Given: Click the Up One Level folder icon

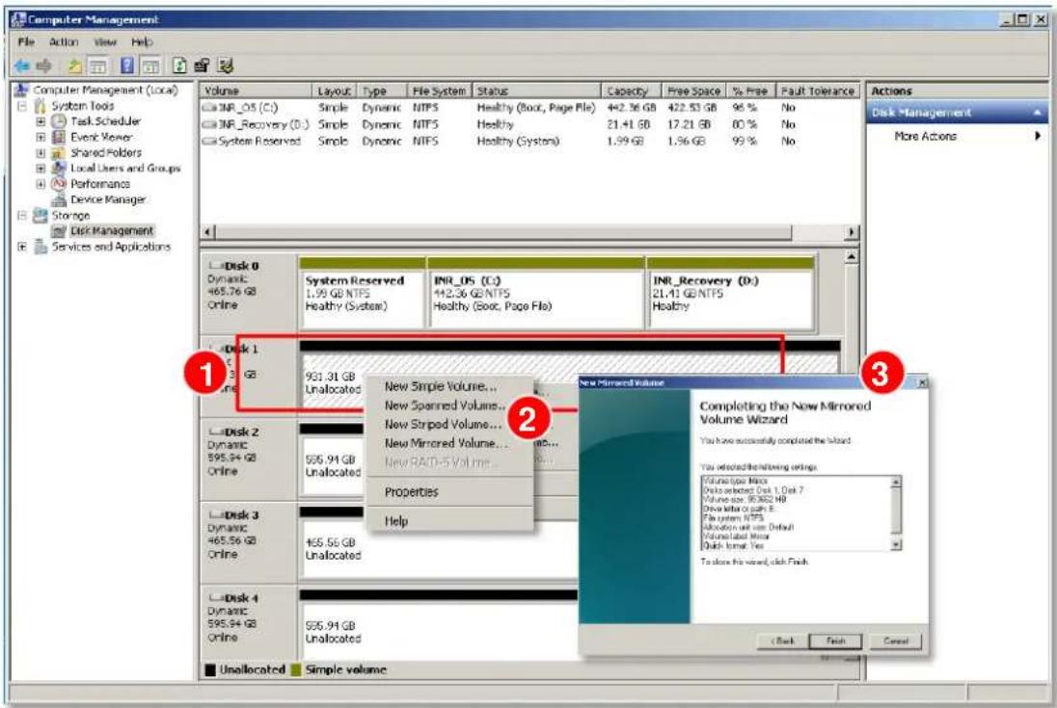Looking at the screenshot, I should point(75,66).
